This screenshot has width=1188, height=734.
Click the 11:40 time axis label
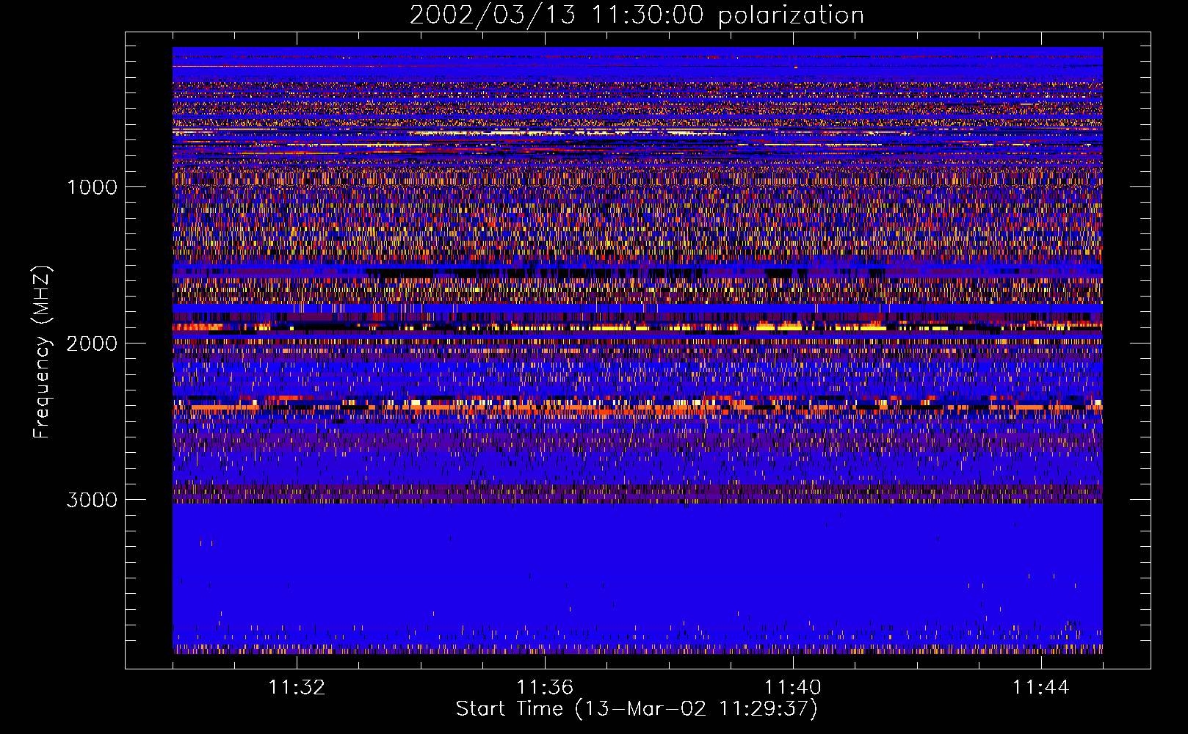click(793, 688)
